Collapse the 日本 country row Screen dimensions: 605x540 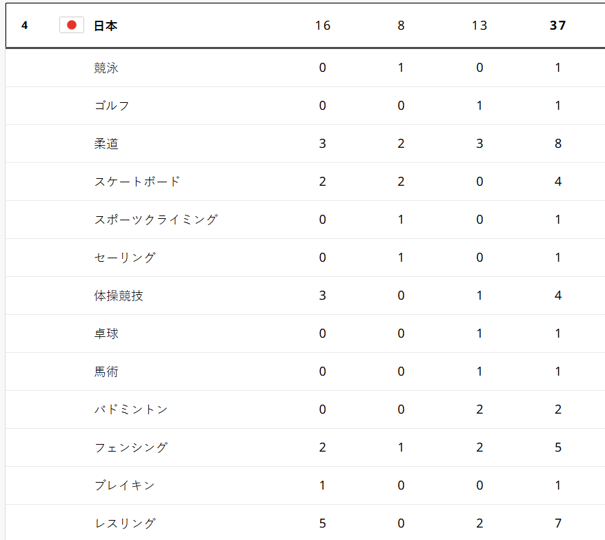[106, 26]
